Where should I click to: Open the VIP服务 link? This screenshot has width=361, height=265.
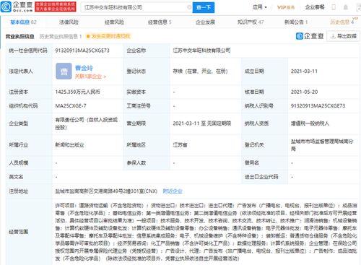pos(286,7)
